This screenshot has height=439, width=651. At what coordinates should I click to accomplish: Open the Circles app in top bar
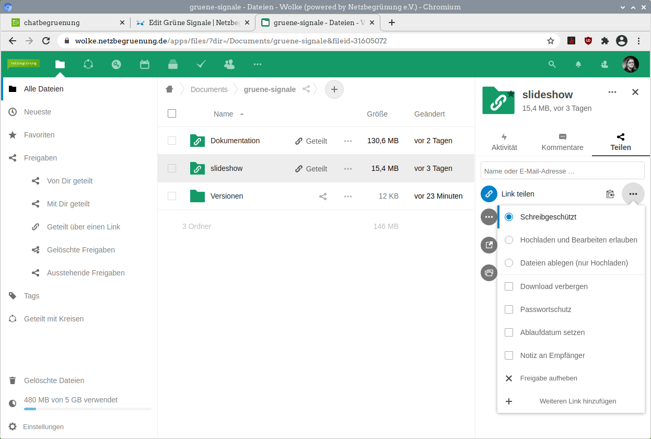pyautogui.click(x=88, y=64)
